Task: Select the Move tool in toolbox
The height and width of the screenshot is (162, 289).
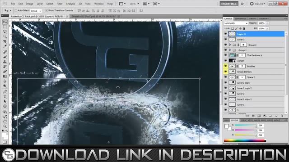Action: (5, 22)
